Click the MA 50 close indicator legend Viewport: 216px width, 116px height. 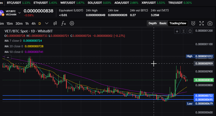click(24, 52)
